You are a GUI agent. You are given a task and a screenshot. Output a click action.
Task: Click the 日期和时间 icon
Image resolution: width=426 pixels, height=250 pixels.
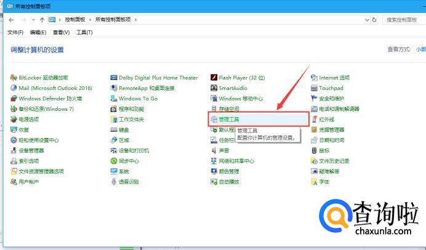(x=315, y=140)
